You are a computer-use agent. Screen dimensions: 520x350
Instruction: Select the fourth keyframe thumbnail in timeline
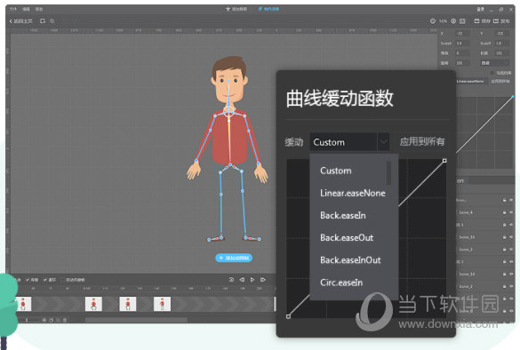click(162, 304)
